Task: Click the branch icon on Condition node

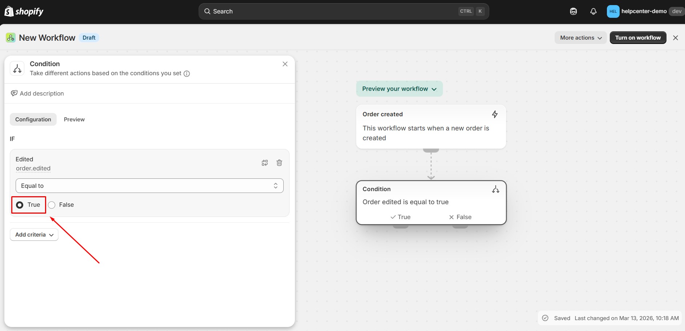Action: 495,189
